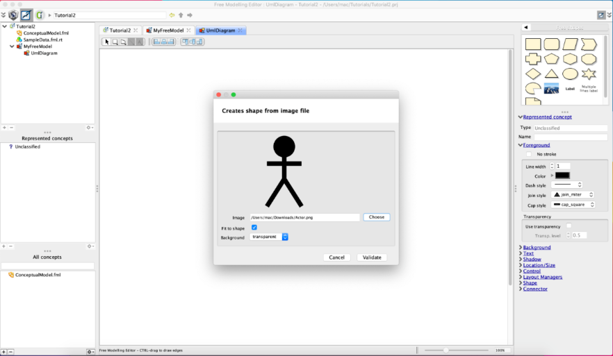
Task: Click the Line width value field
Action: pos(563,167)
